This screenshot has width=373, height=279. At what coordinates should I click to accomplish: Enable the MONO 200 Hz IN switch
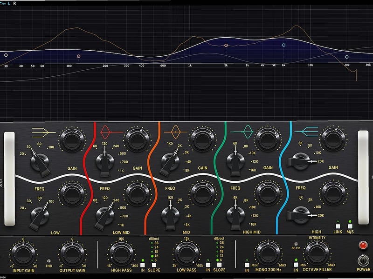click(x=247, y=264)
